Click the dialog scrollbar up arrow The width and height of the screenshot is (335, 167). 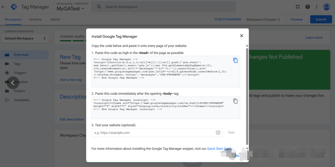click(247, 46)
